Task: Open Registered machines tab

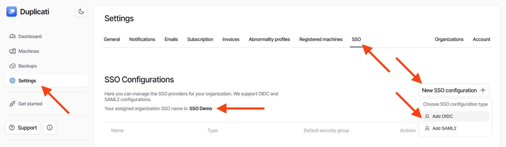Action: click(x=321, y=39)
